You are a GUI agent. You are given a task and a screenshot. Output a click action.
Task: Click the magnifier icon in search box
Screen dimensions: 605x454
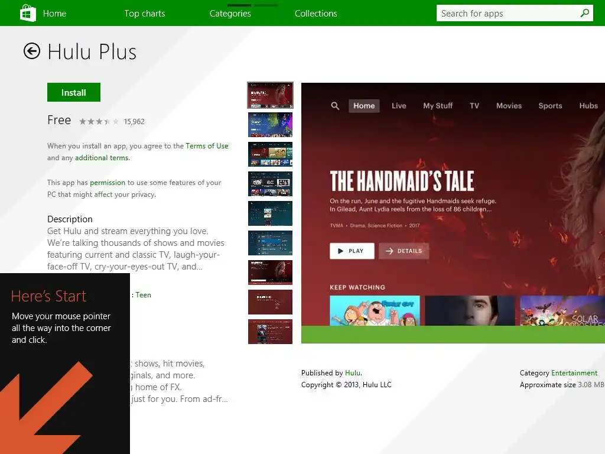click(x=584, y=13)
